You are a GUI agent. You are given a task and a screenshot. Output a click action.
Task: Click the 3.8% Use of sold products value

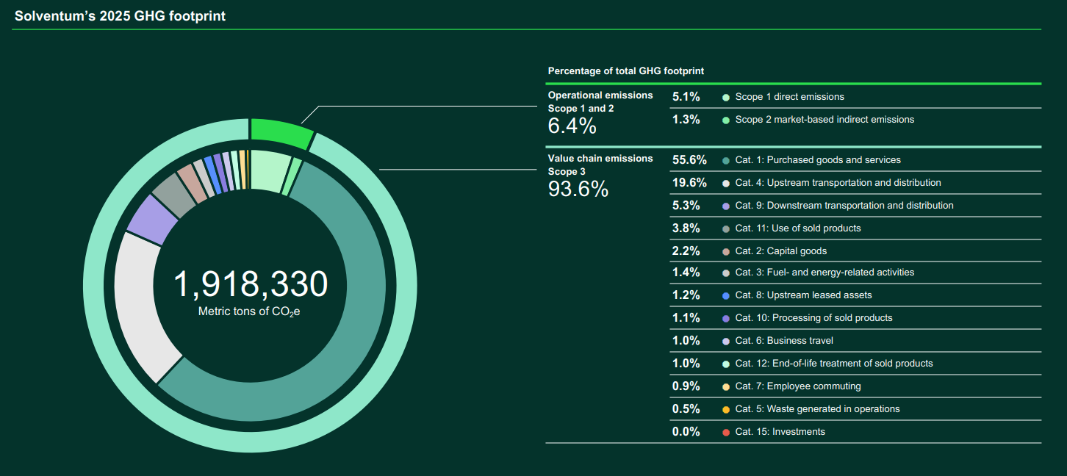[x=686, y=228]
